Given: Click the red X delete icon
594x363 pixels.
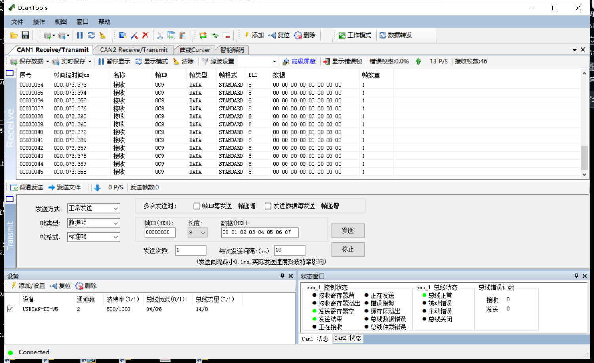Looking at the screenshot, I should coord(145,35).
